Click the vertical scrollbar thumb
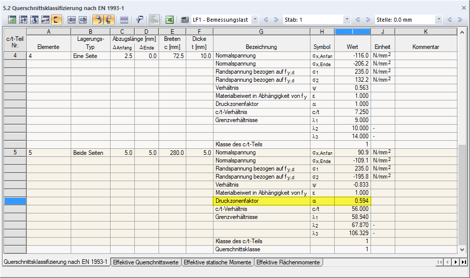 (x=462, y=195)
